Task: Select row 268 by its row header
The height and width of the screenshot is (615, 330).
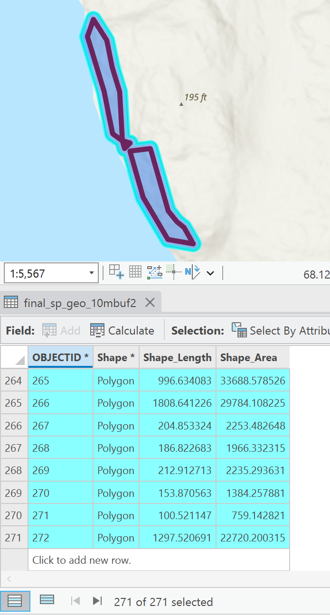Action: [14, 470]
